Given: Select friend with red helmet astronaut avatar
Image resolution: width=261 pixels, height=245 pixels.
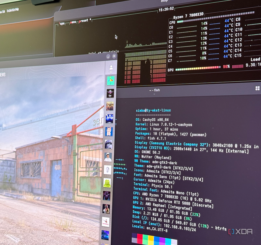Looking at the screenshot, I should tap(106, 209).
